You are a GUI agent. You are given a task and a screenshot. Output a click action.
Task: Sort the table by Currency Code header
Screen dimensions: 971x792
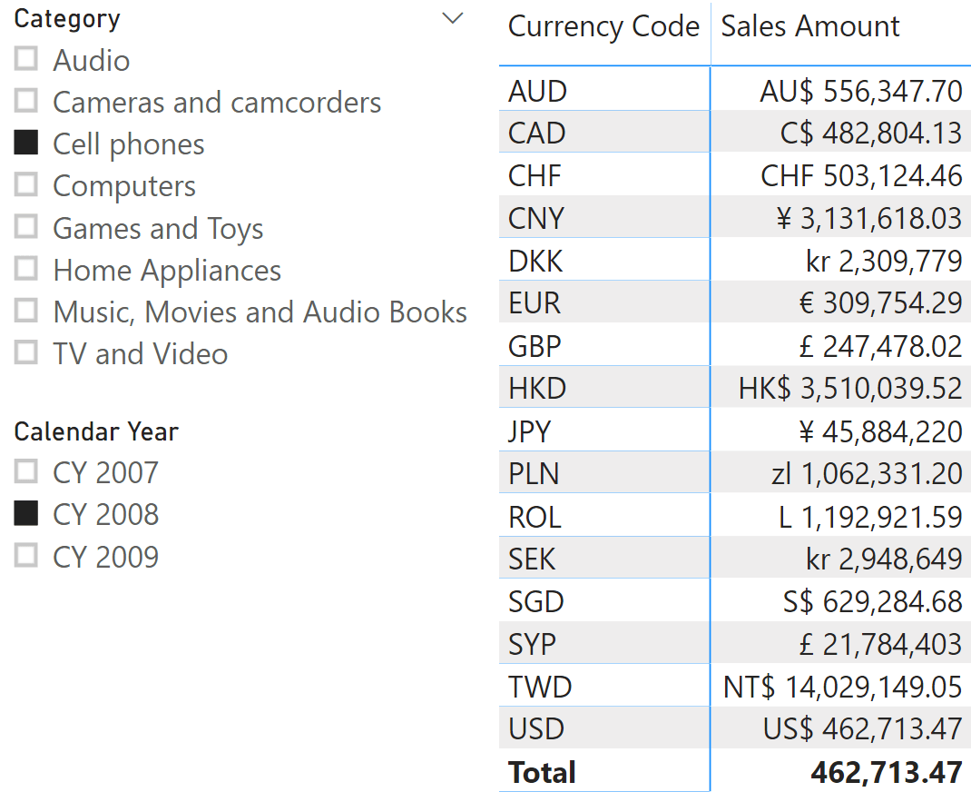(x=603, y=27)
